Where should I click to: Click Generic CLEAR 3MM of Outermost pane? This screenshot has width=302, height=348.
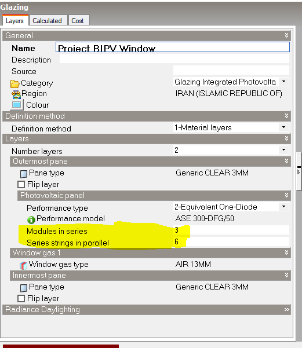pos(212,173)
